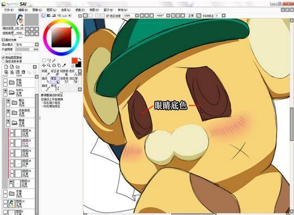The width and height of the screenshot is (294, 215).
Task: Click the New layer page icon
Action: [6, 67]
